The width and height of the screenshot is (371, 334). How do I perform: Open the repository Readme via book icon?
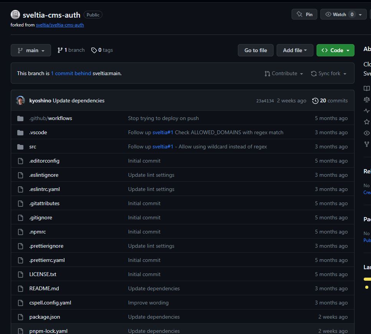click(366, 88)
